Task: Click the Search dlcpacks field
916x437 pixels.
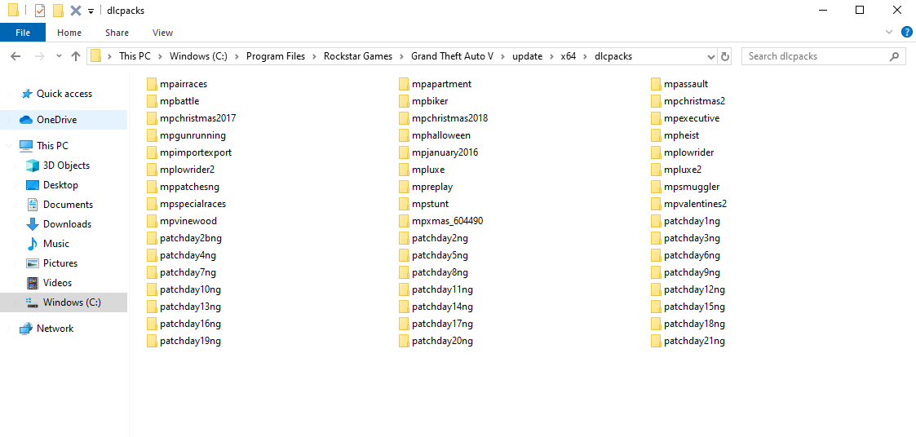Action: [823, 57]
